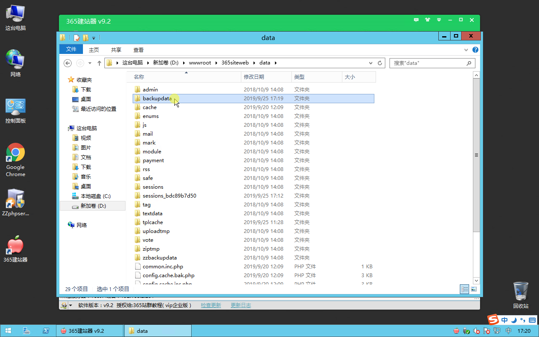Refresh the address bar location
Viewport: 539px width, 337px height.
click(380, 63)
